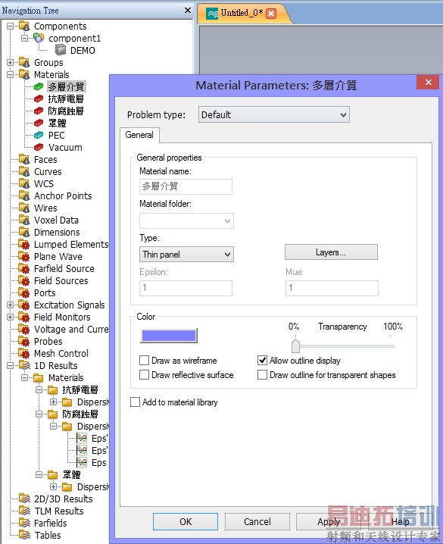Check Add to material library

[136, 402]
